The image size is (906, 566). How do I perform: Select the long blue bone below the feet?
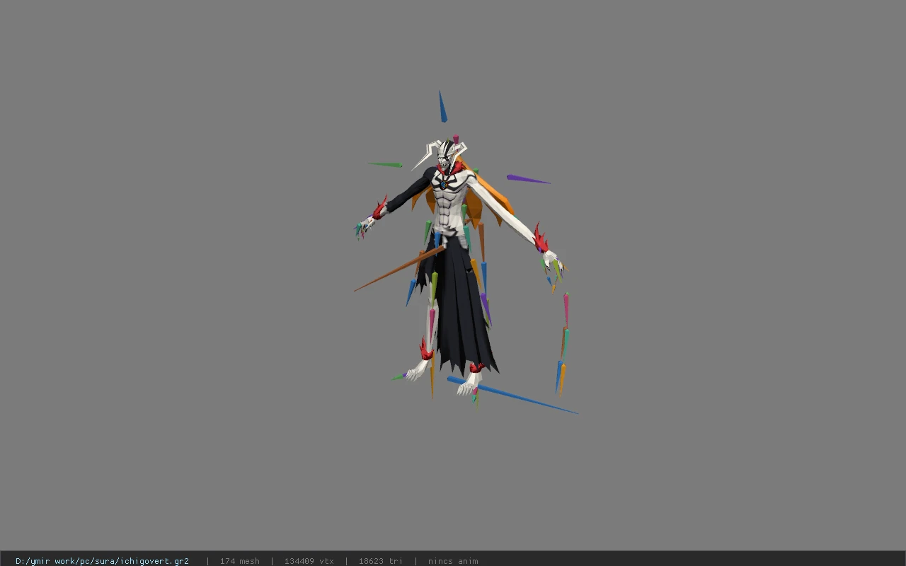click(x=512, y=395)
